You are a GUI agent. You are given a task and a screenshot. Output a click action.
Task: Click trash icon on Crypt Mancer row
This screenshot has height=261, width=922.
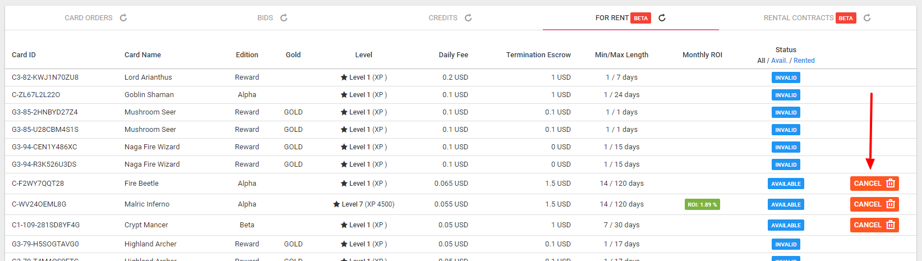coord(890,225)
